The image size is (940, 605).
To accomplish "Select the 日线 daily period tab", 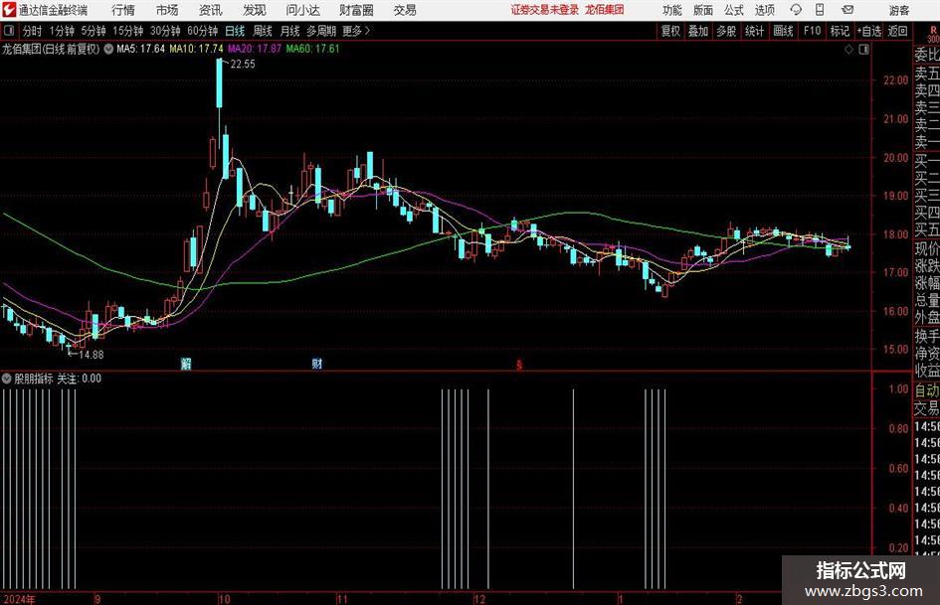I will pyautogui.click(x=235, y=31).
